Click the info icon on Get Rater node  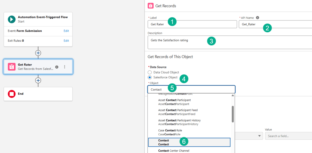tap(57, 67)
